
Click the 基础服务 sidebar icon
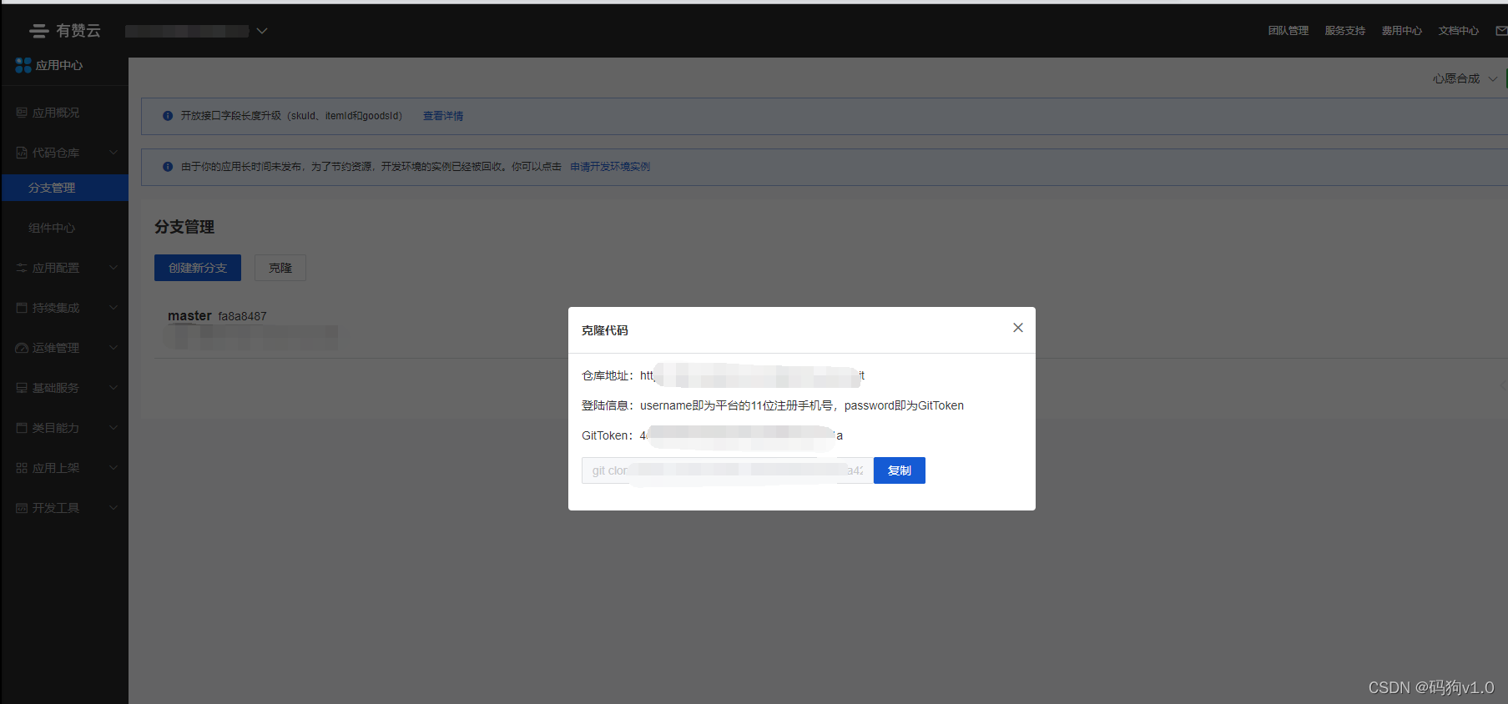click(x=22, y=388)
